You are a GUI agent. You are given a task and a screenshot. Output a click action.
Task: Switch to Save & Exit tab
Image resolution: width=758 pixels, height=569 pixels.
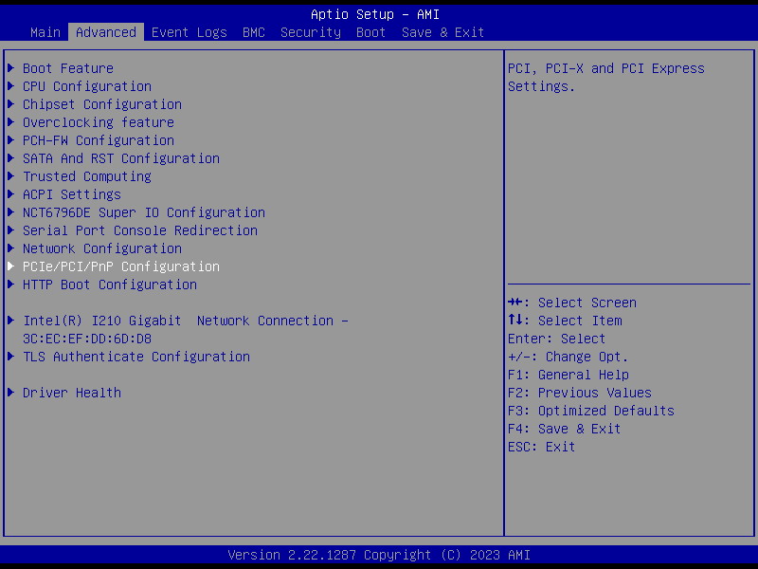click(443, 32)
